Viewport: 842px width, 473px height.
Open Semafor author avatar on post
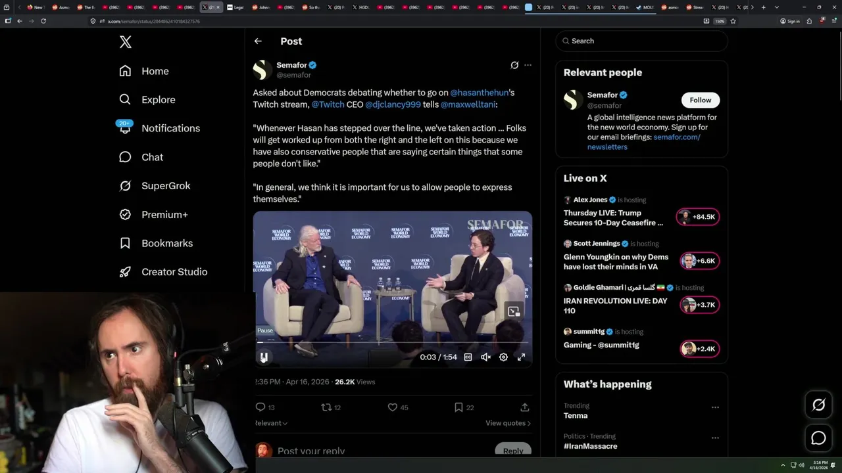pos(262,70)
